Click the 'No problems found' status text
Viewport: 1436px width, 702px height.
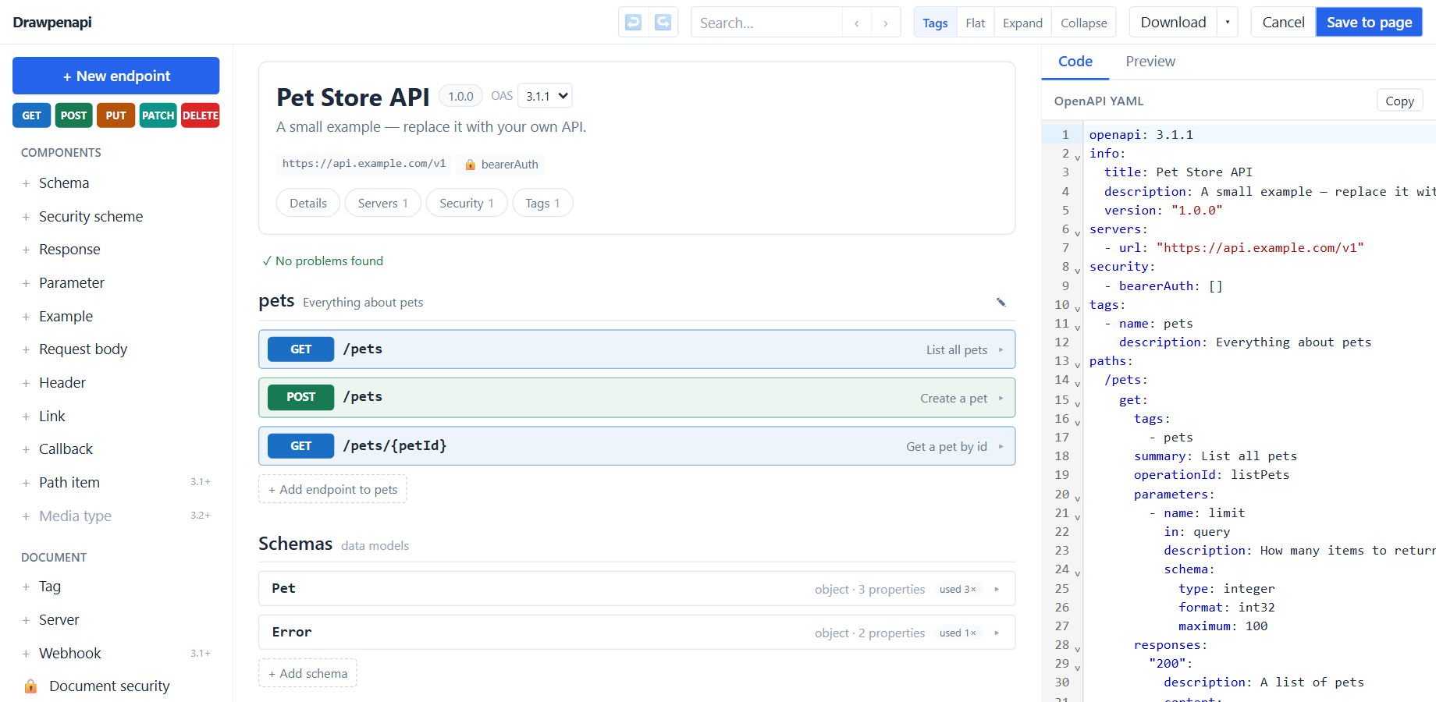323,261
